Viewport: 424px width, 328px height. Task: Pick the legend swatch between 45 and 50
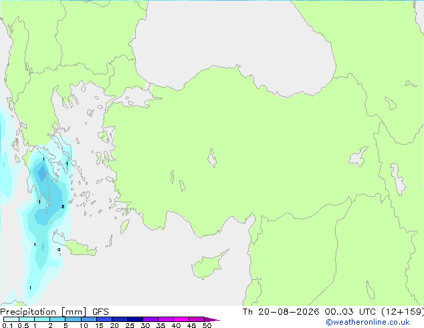(197, 319)
